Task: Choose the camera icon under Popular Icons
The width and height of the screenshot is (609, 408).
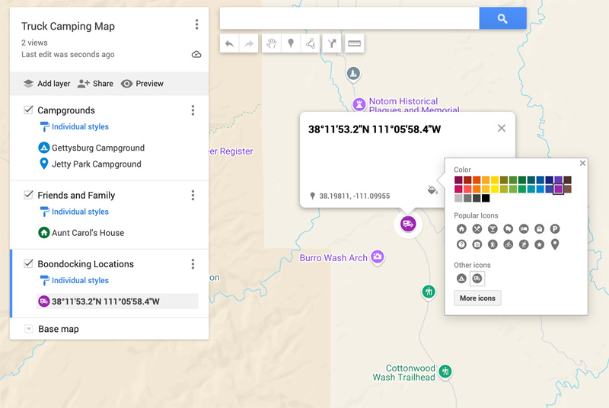Action: coord(477,244)
